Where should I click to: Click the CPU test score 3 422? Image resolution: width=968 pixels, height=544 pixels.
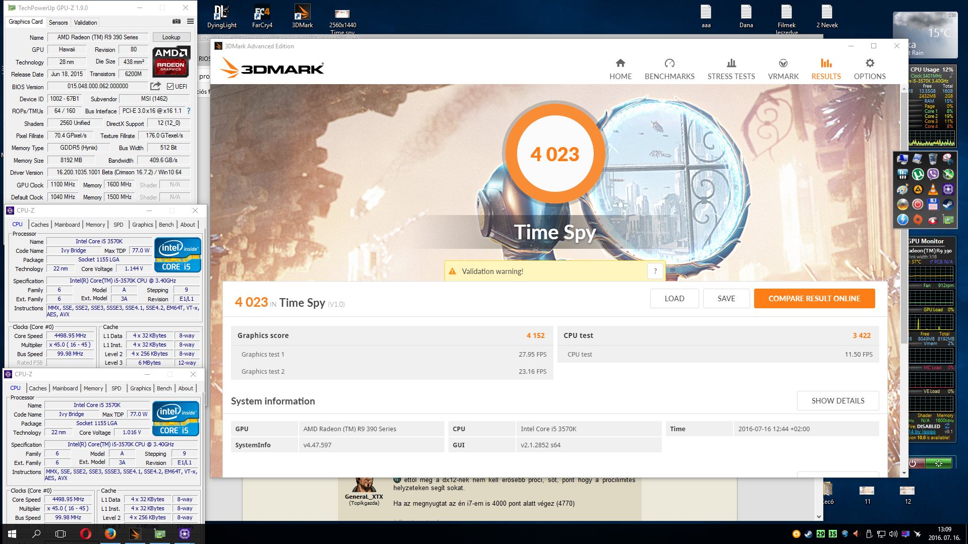click(861, 335)
